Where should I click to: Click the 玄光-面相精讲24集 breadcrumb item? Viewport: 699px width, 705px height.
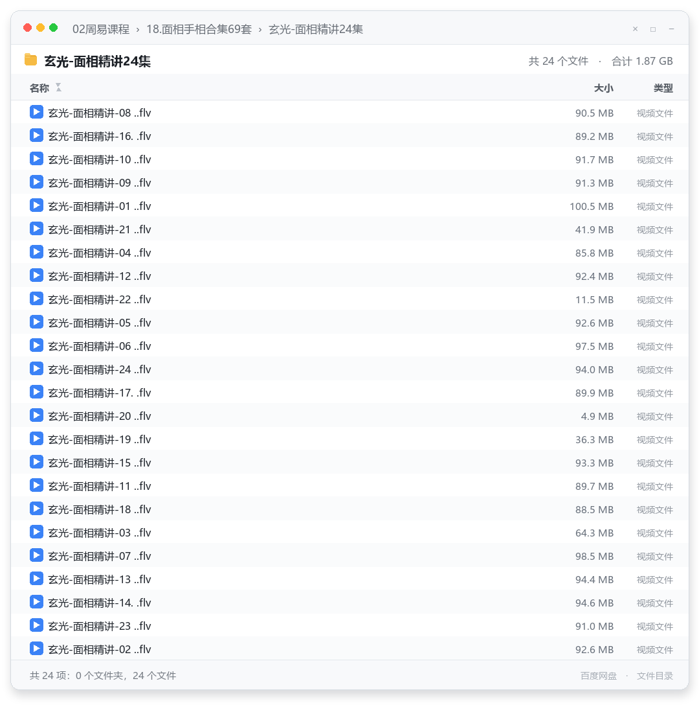click(x=316, y=29)
